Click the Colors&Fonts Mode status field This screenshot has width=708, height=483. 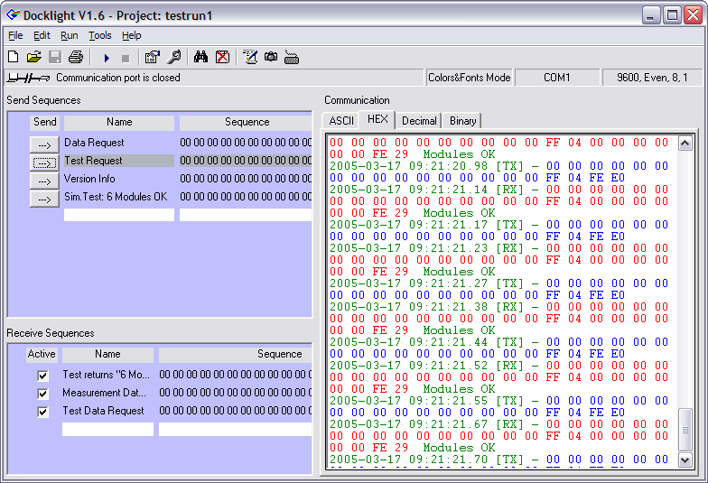[x=470, y=78]
